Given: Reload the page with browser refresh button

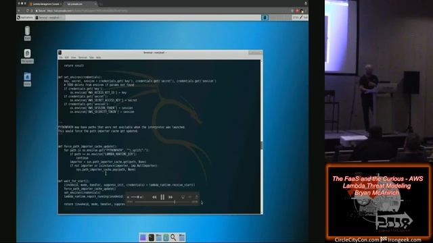Looking at the screenshot, I should [28, 11].
